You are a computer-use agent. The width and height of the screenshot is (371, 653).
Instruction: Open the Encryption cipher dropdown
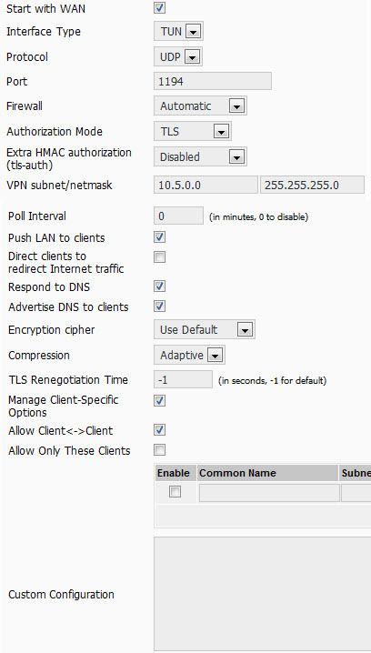[204, 330]
